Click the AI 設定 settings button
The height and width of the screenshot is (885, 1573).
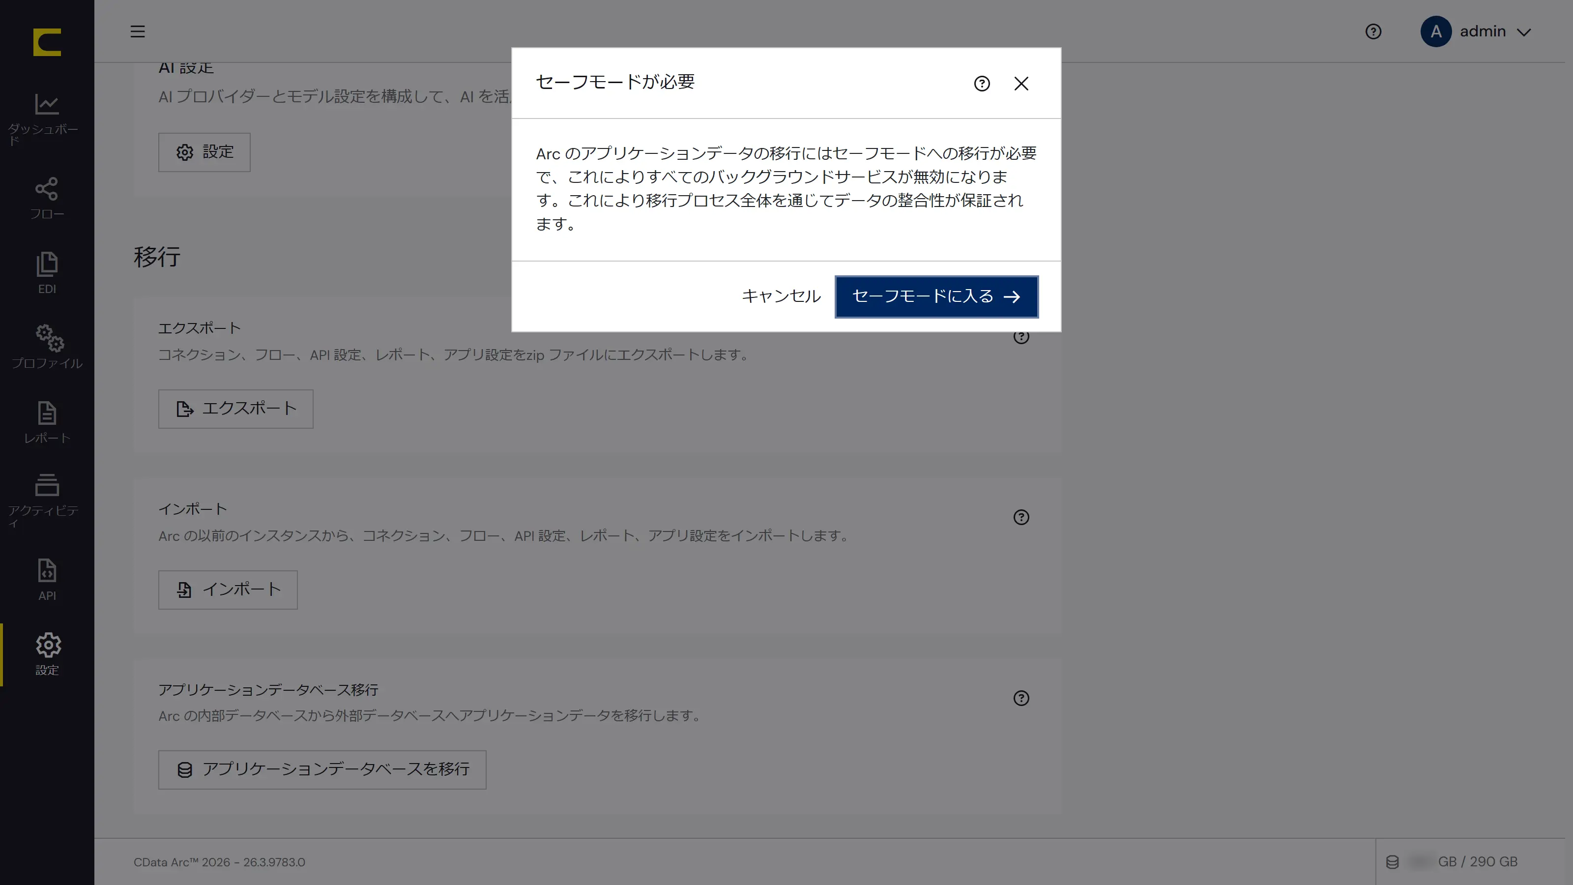tap(204, 152)
